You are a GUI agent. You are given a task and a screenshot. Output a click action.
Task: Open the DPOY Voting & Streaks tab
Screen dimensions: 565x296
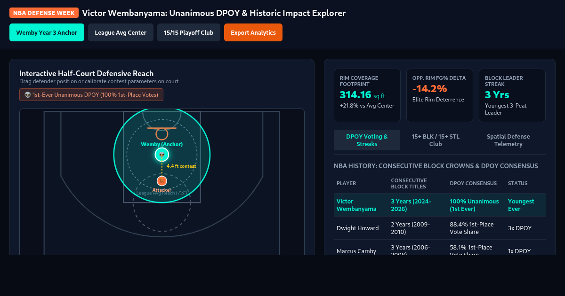coord(367,140)
